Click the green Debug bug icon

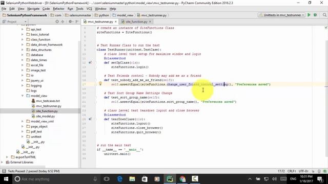pyautogui.click(x=315, y=15)
